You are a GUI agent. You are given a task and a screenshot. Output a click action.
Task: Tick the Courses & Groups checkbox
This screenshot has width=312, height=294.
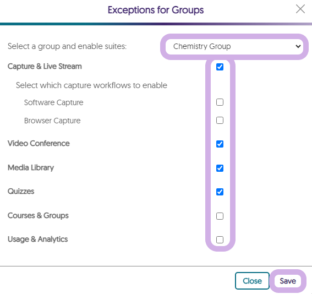(220, 216)
